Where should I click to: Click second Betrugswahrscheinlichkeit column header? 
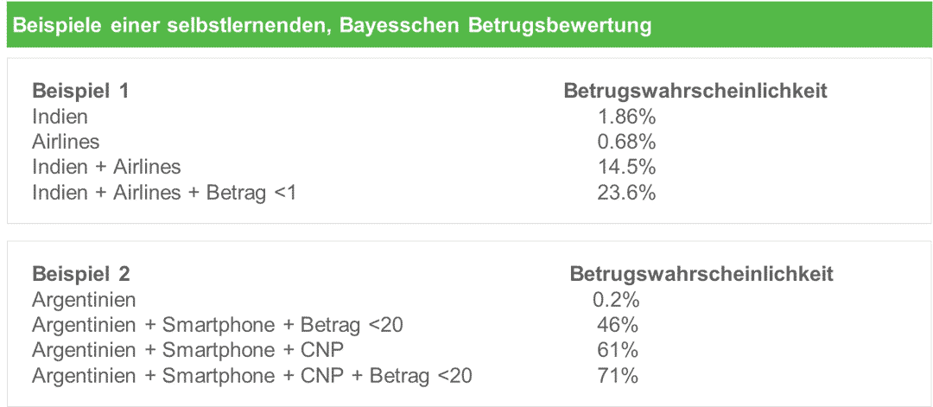pyautogui.click(x=701, y=274)
